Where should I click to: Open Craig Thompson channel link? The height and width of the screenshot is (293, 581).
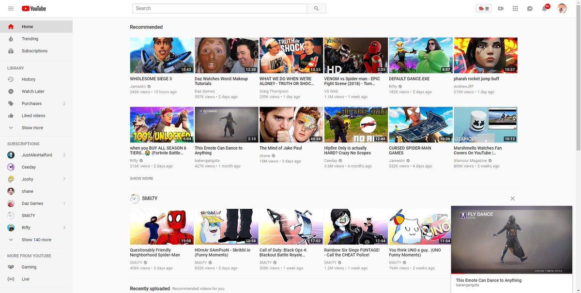click(x=274, y=92)
